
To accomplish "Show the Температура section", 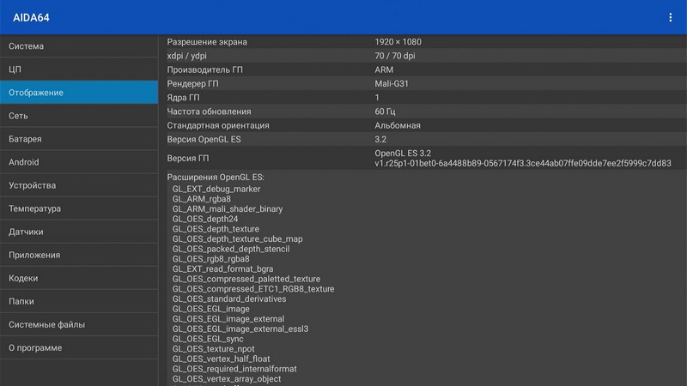I will point(79,208).
